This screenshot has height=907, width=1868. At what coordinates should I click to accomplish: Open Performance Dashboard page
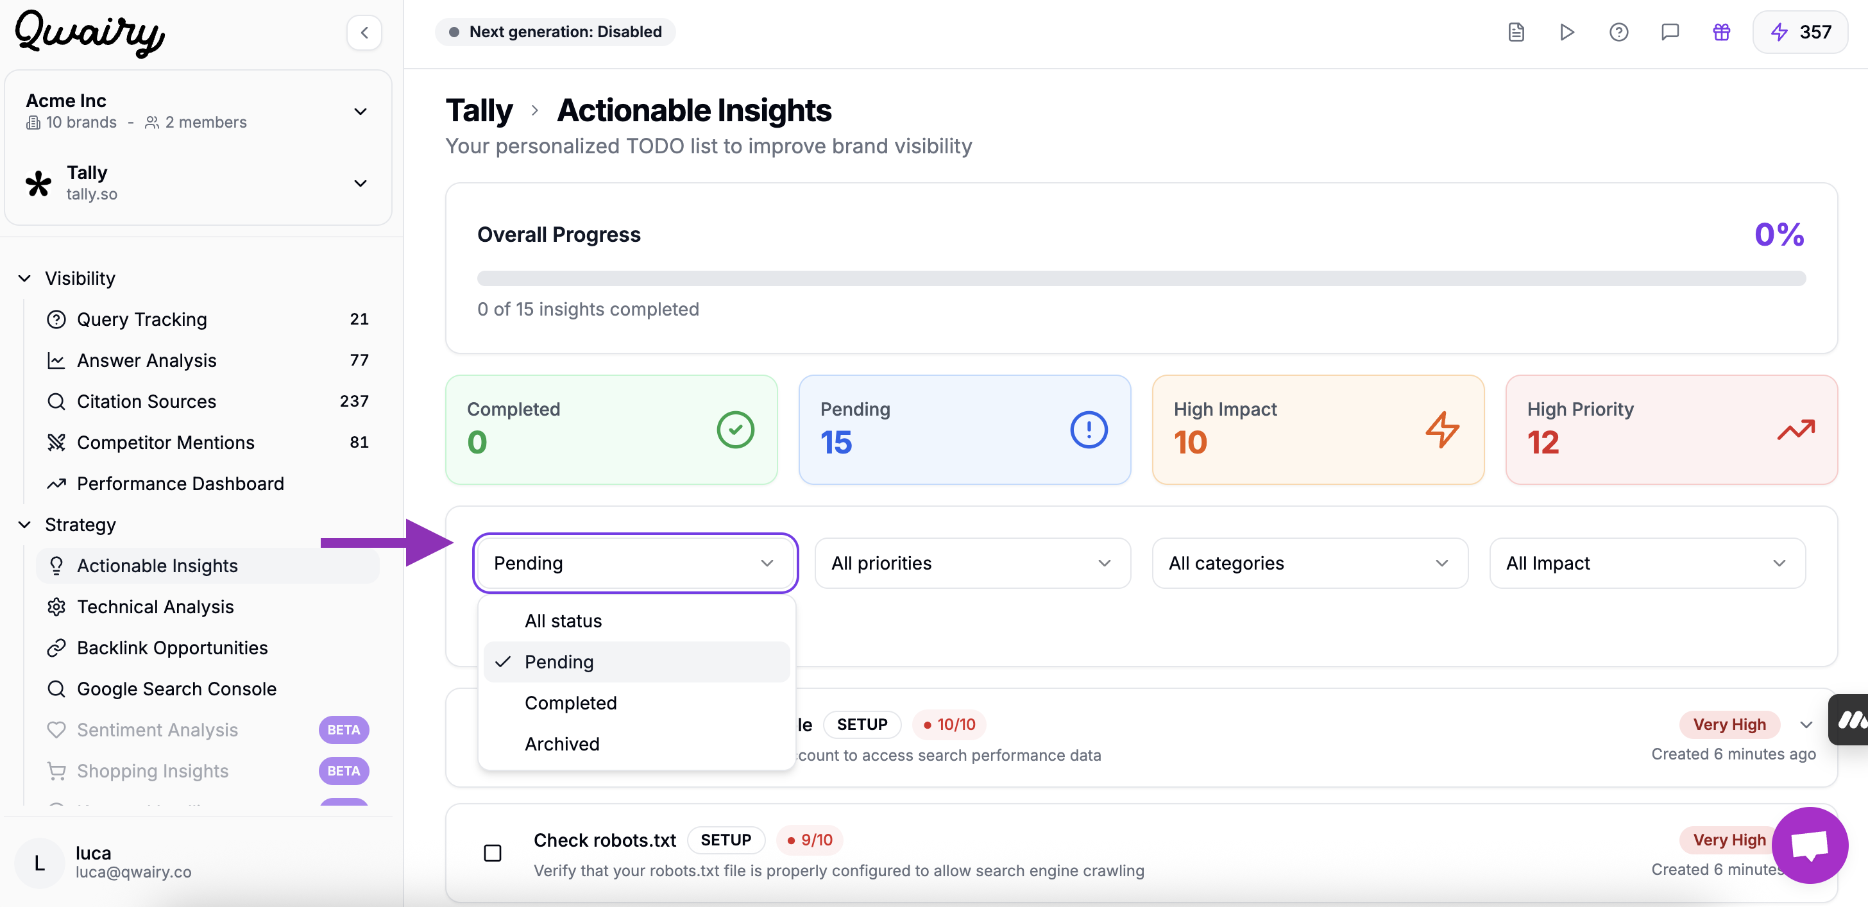[206, 484]
